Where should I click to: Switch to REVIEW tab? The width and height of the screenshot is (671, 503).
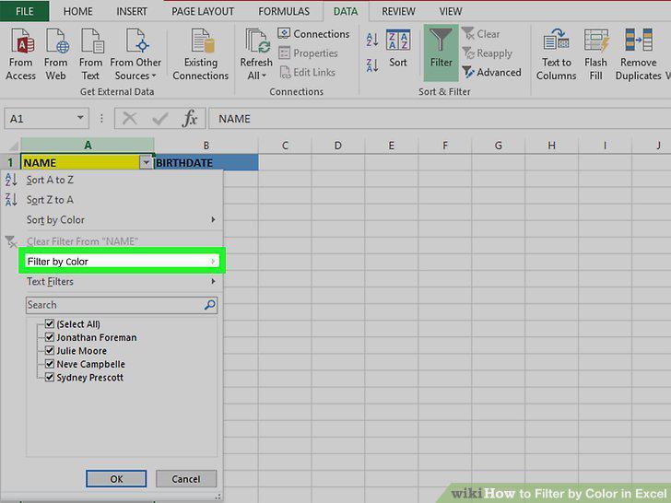pyautogui.click(x=398, y=12)
